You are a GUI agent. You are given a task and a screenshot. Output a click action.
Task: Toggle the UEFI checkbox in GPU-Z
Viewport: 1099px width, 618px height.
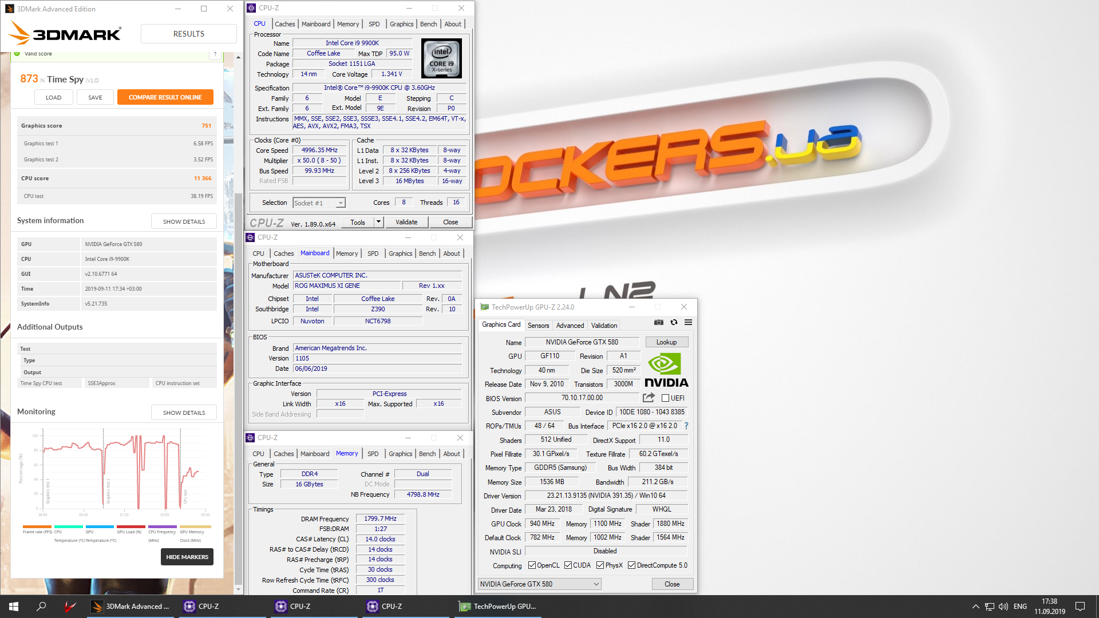pyautogui.click(x=666, y=398)
